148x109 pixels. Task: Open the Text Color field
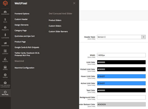pos(121,90)
